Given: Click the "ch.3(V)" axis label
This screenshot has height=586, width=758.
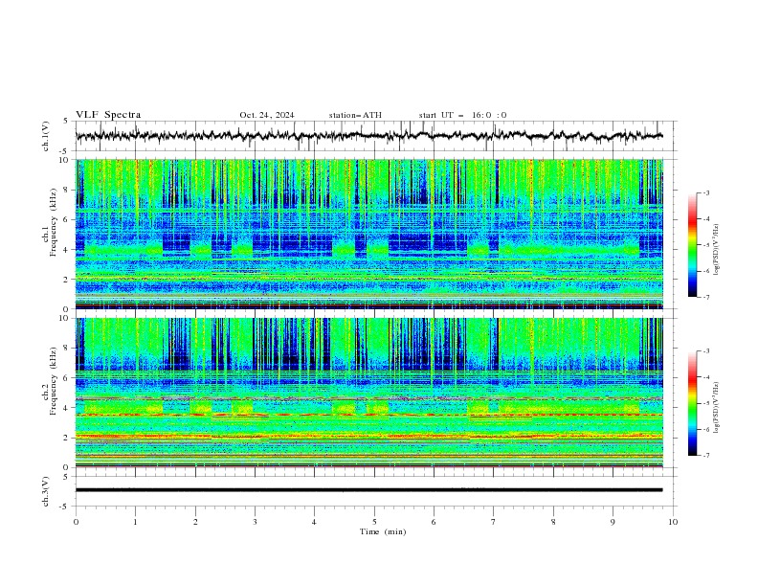Looking at the screenshot, I should point(46,491).
